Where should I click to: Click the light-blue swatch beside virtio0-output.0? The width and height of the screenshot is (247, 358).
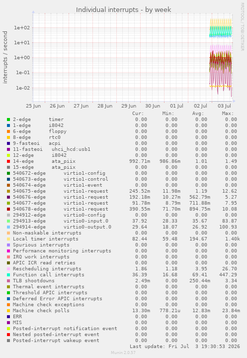pos(8,227)
